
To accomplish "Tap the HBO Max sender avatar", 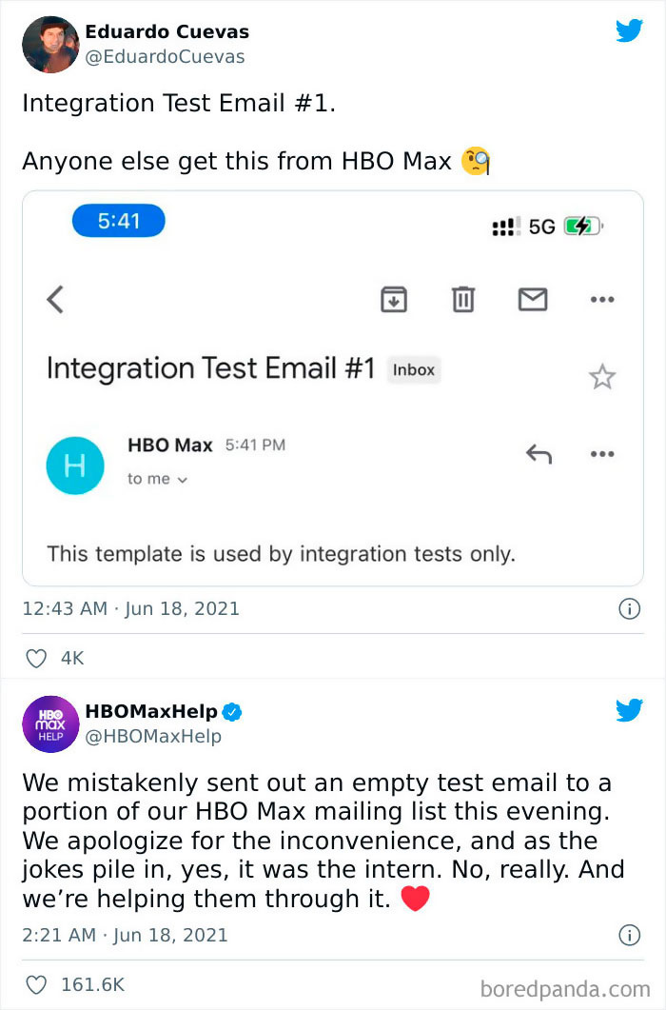I will [x=74, y=465].
